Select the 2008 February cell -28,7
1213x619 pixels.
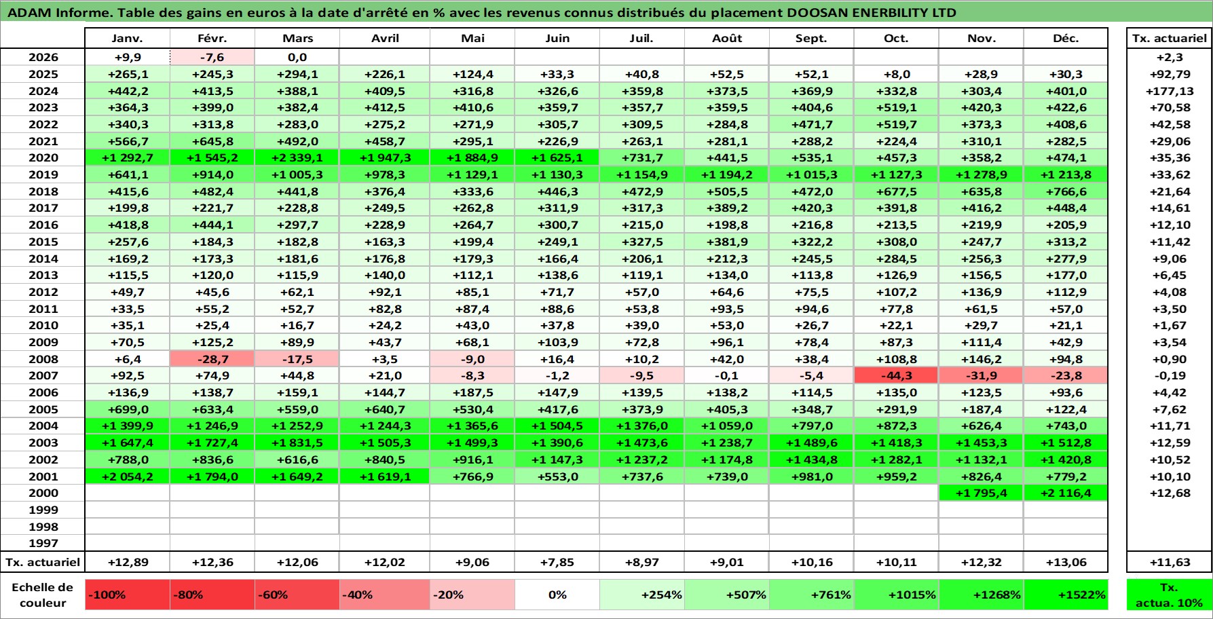click(212, 359)
